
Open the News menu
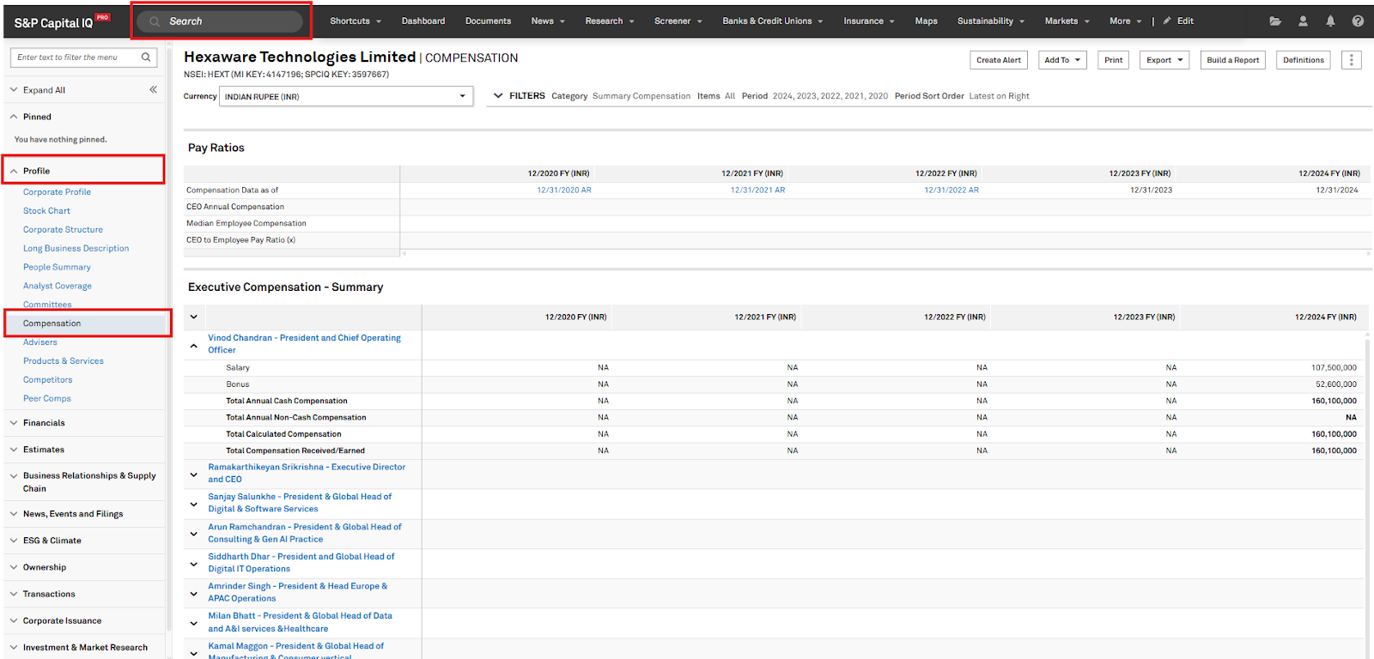(x=548, y=21)
